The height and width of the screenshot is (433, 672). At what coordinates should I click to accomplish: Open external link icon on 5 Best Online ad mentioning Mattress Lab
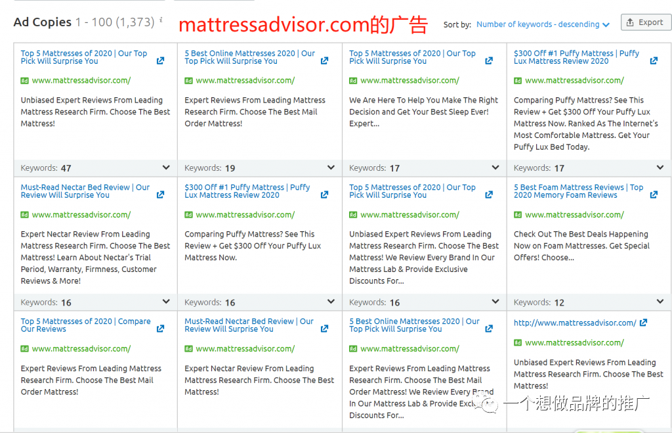click(x=488, y=329)
